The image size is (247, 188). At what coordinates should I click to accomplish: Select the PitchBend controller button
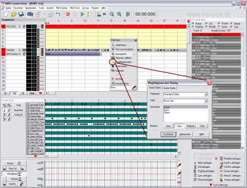pyautogui.click(x=14, y=174)
